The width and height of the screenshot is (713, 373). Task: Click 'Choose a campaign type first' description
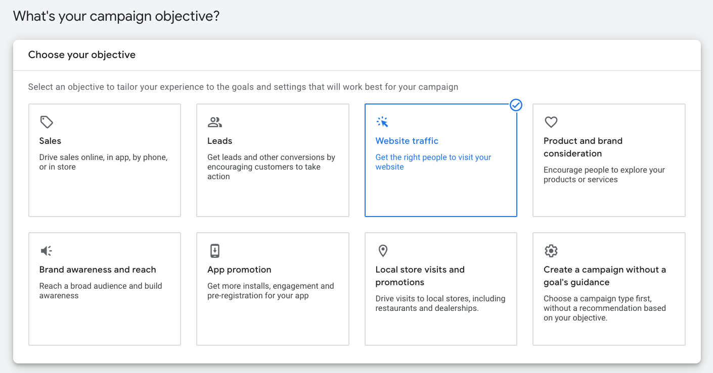click(x=605, y=308)
